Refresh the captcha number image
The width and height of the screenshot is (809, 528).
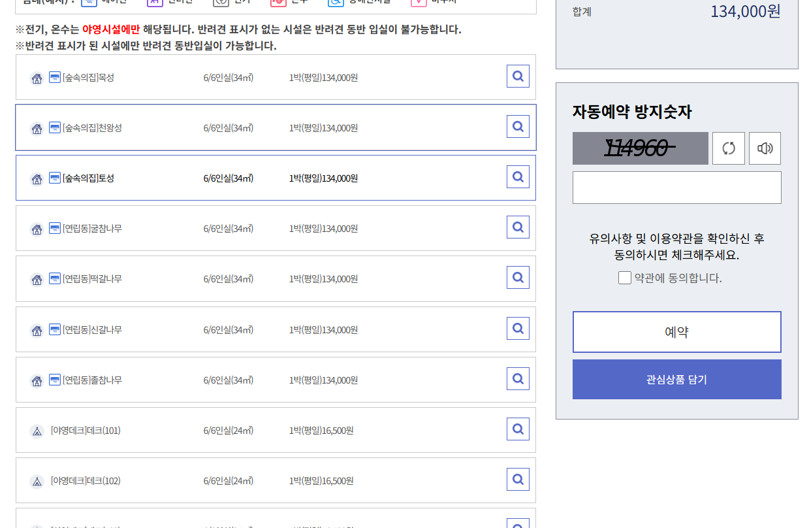(x=729, y=148)
